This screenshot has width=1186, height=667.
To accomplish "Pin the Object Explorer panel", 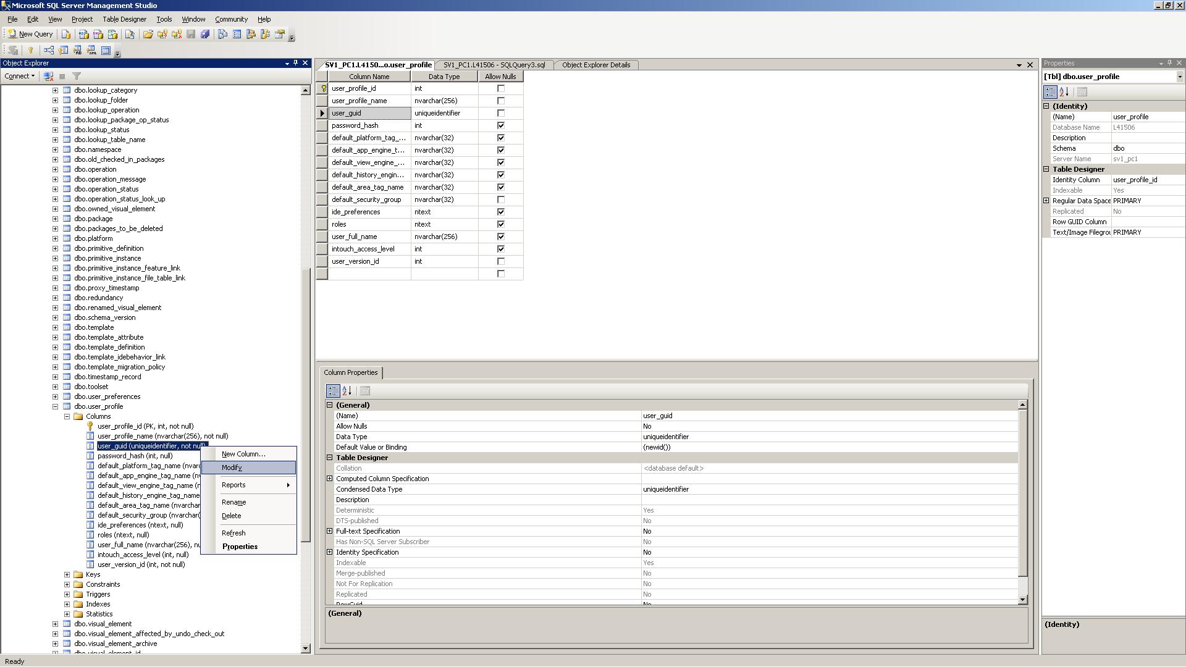I will (x=295, y=63).
